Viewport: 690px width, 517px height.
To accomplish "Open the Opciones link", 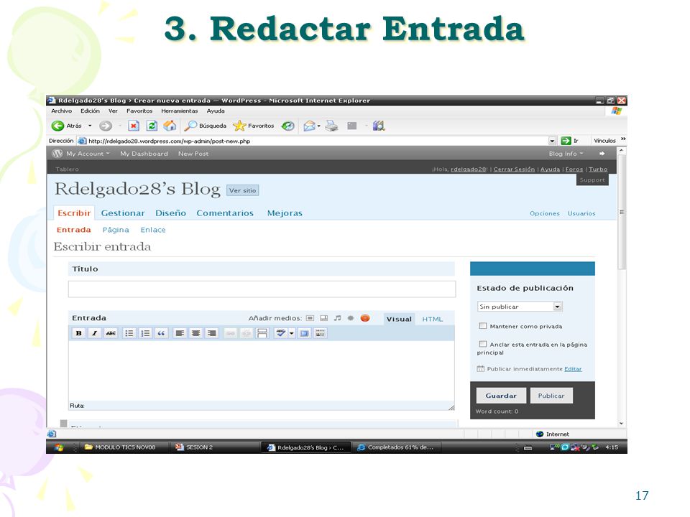I will click(x=544, y=214).
